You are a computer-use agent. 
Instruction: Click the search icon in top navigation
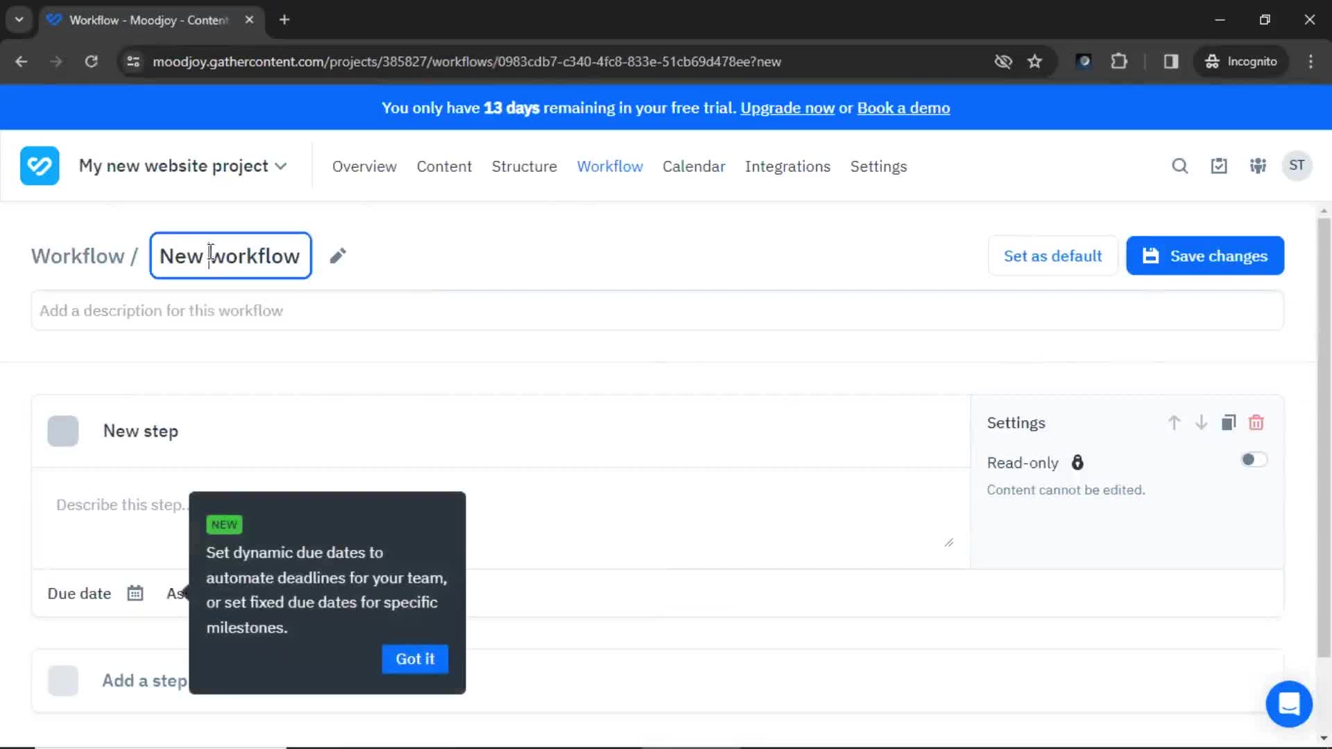(x=1179, y=166)
